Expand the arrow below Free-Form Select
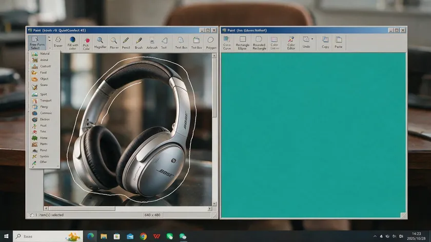 coord(49,48)
